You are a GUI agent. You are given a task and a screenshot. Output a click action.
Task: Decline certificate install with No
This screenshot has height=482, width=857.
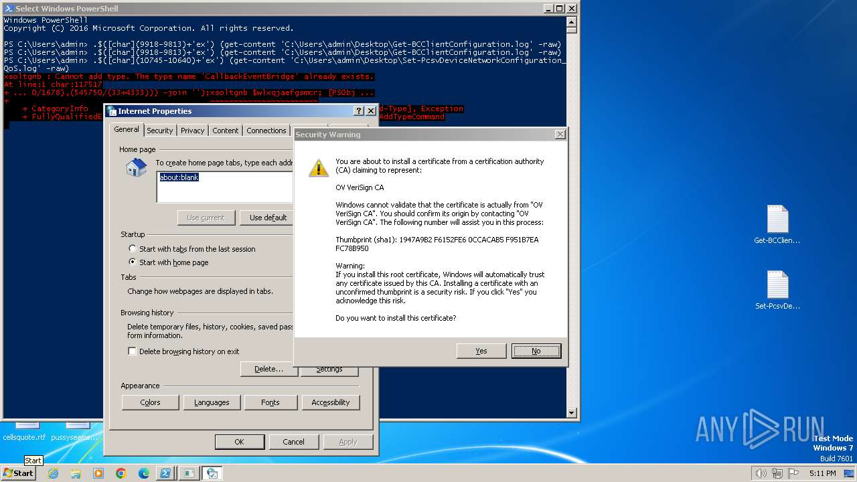(x=536, y=351)
